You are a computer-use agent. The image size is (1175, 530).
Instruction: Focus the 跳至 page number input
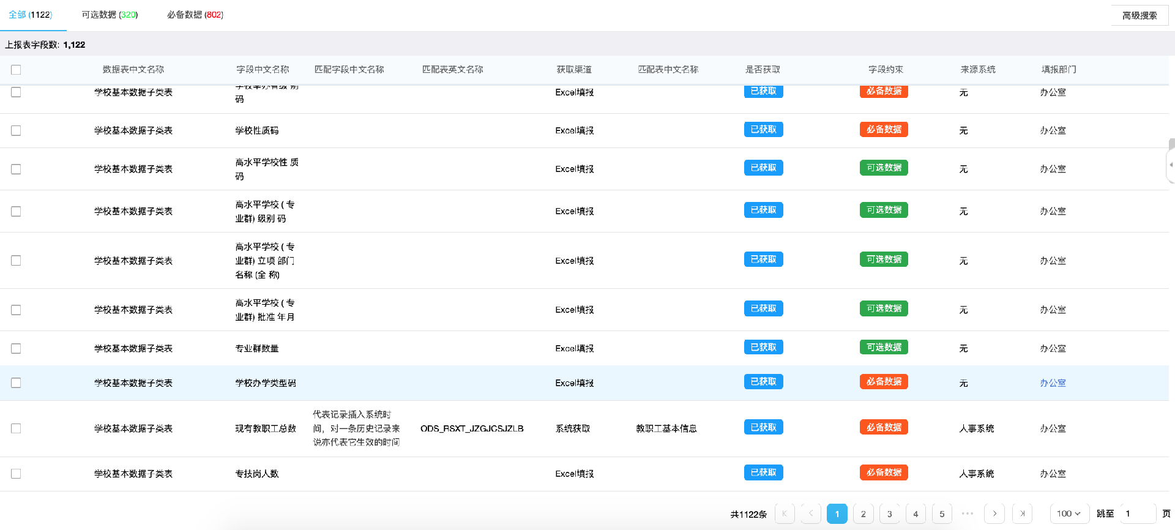click(1138, 513)
